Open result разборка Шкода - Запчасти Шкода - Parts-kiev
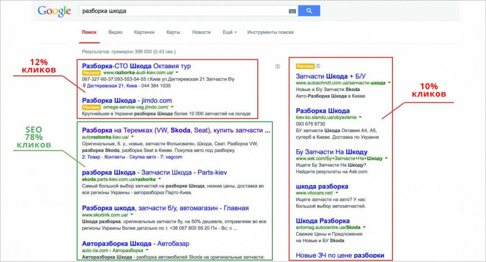 (x=154, y=172)
